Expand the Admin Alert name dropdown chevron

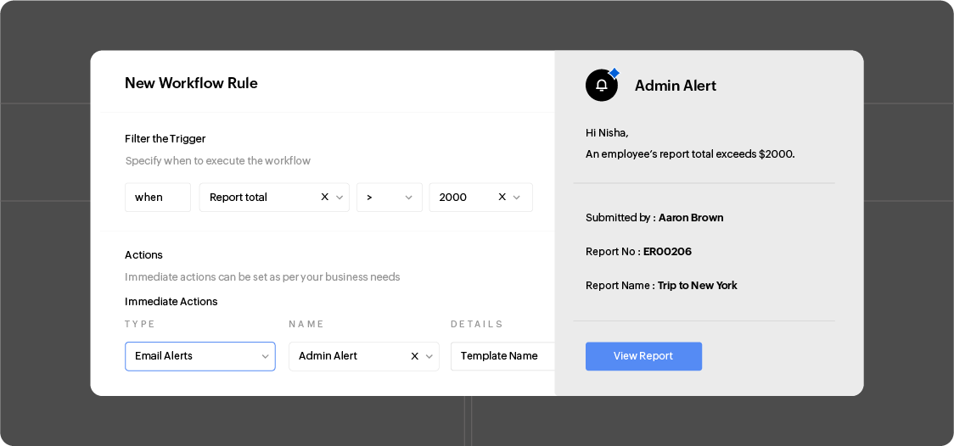tap(429, 357)
